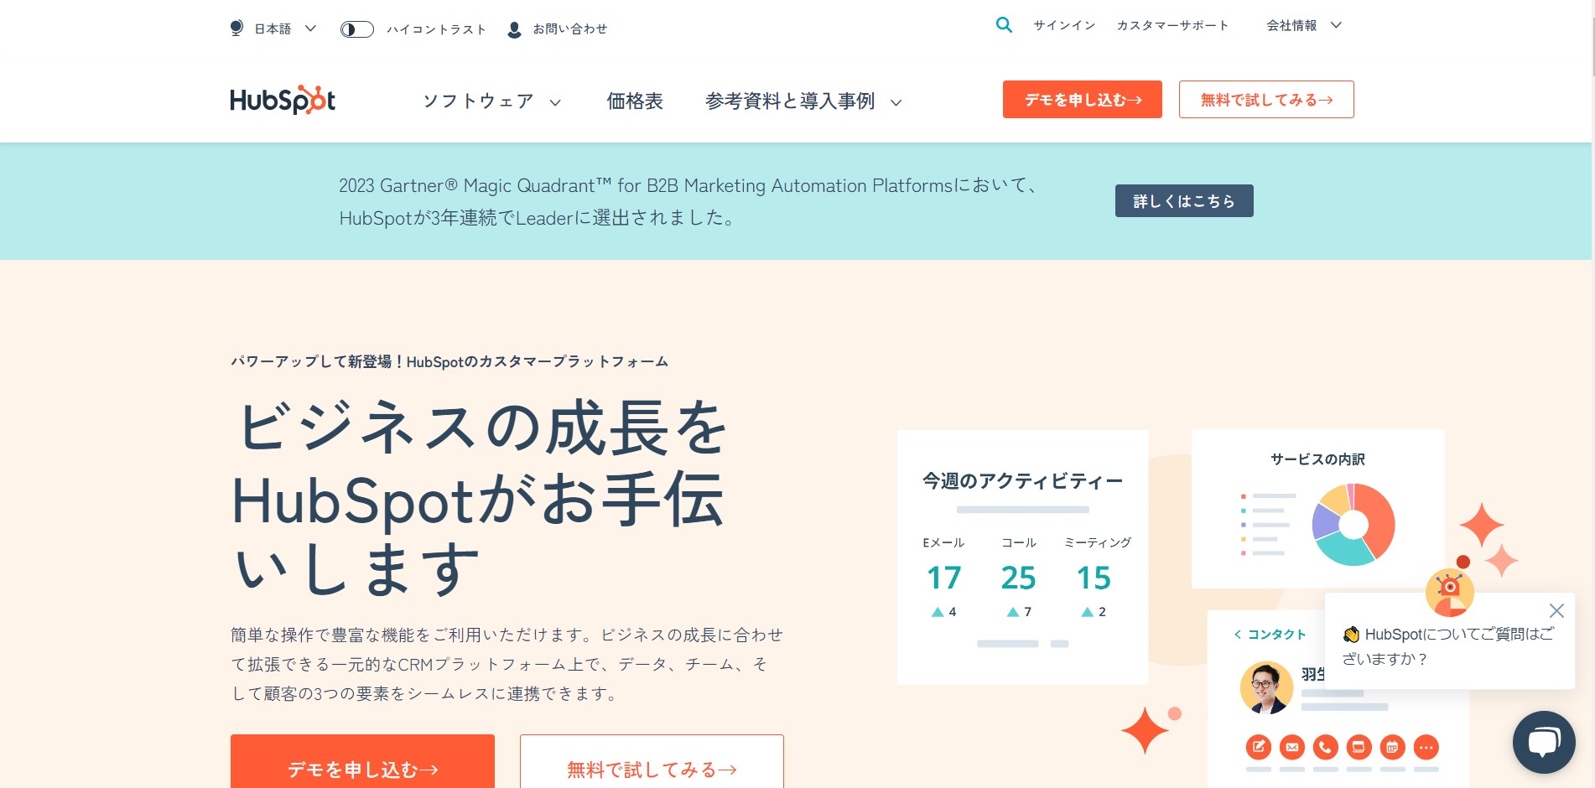Image resolution: width=1595 pixels, height=788 pixels.
Task: Click the サービスの内訳 donut chart
Action: [1353, 524]
